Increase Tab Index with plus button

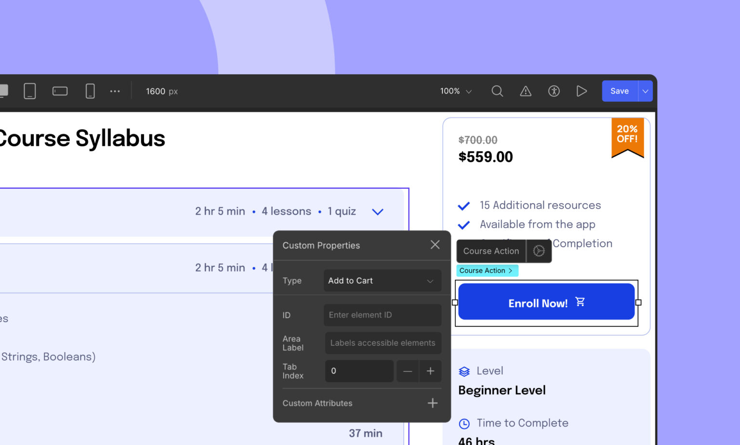(431, 371)
